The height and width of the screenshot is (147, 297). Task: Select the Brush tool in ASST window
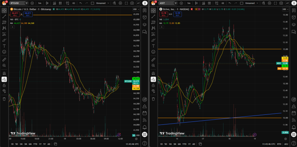153,40
